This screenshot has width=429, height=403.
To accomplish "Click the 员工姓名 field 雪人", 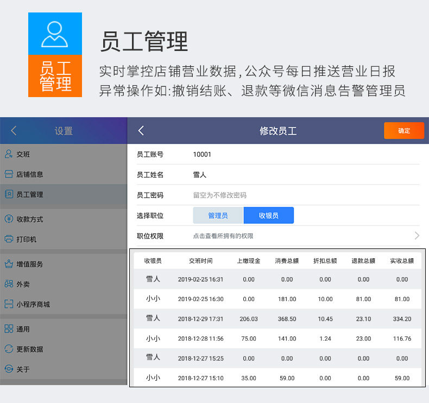I will point(199,175).
